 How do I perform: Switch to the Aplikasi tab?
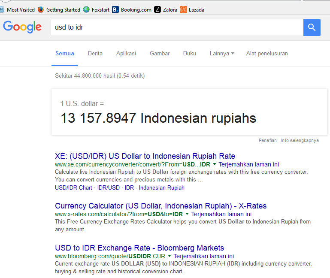click(126, 54)
